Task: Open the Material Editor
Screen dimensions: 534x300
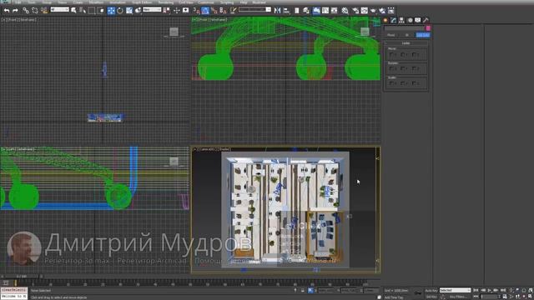Action: coord(345,11)
